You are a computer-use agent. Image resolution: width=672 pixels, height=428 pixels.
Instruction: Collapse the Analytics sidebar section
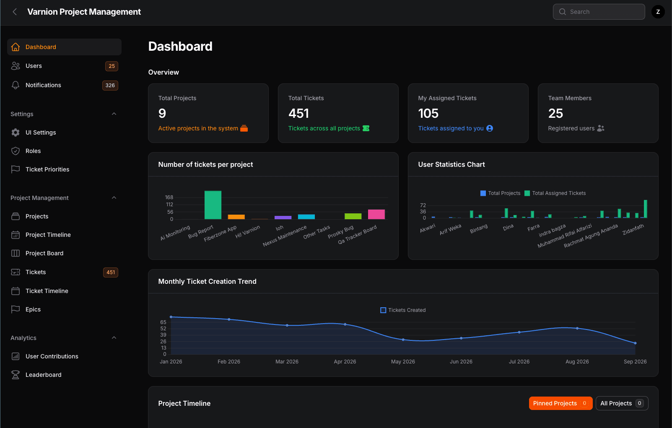(114, 338)
